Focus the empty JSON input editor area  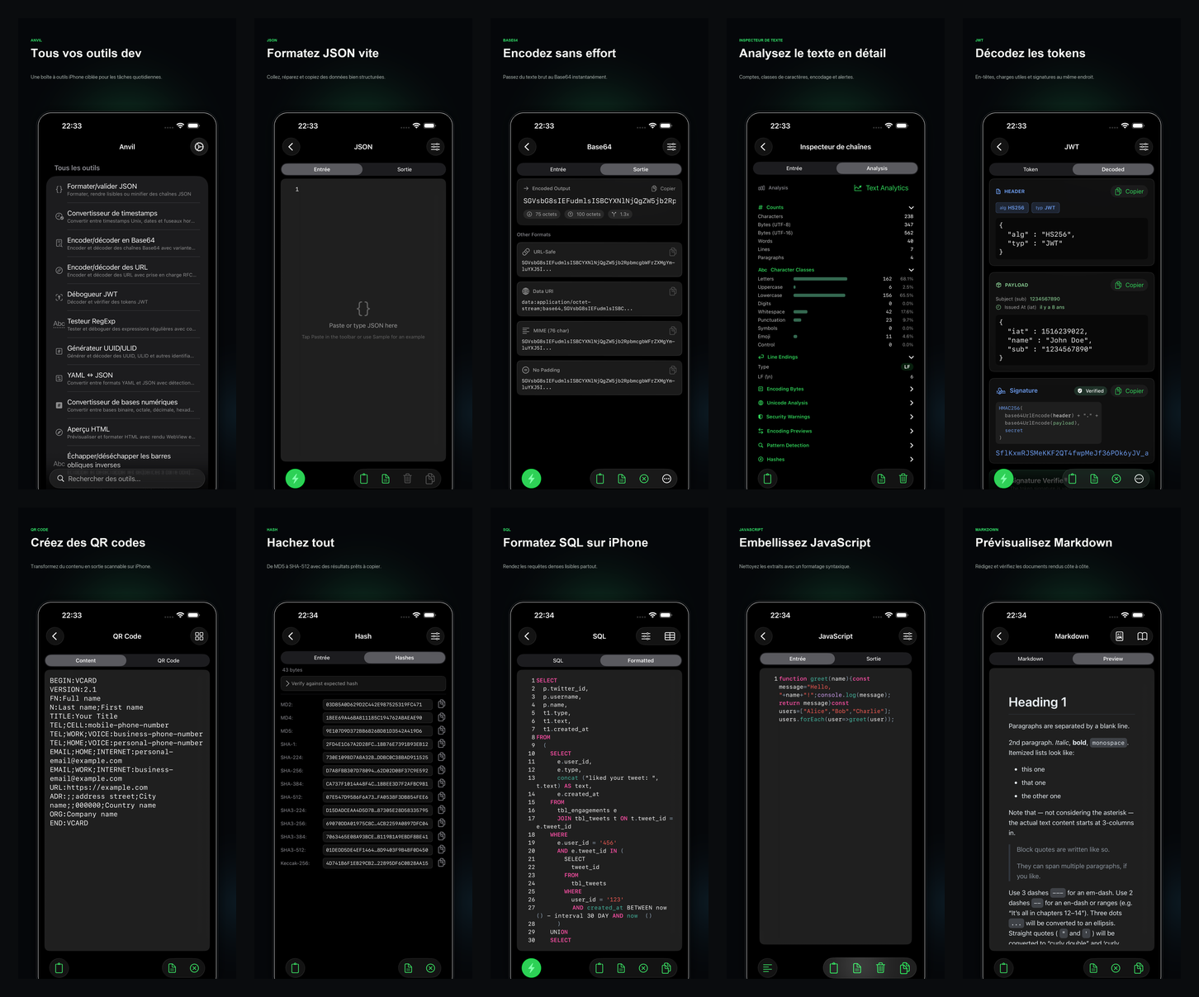363,320
